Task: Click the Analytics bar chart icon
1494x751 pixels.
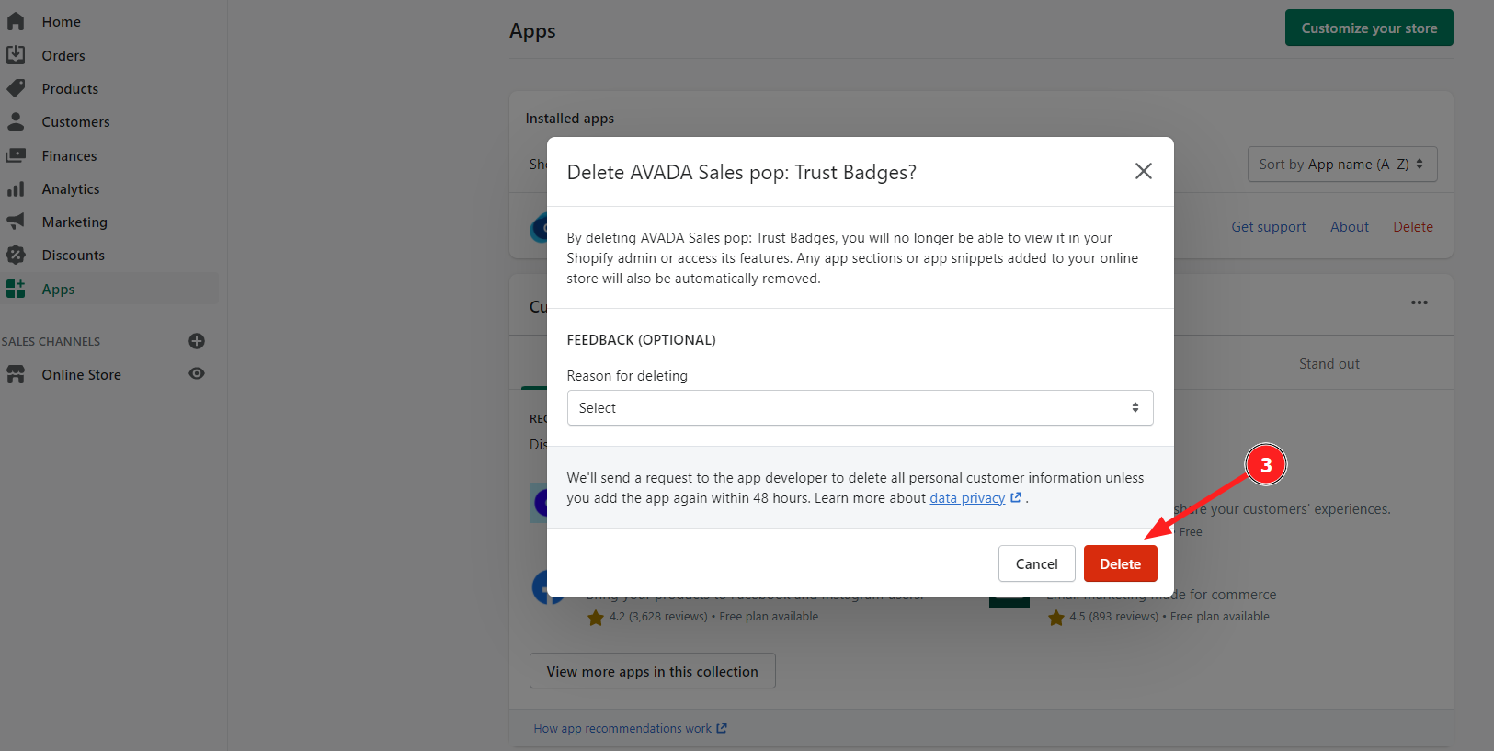Action: coord(16,188)
